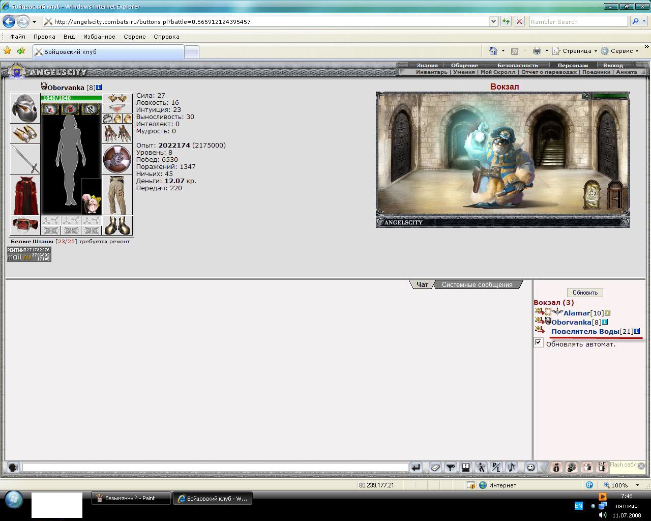Click the P/L transliteration icon

pyautogui.click(x=496, y=467)
